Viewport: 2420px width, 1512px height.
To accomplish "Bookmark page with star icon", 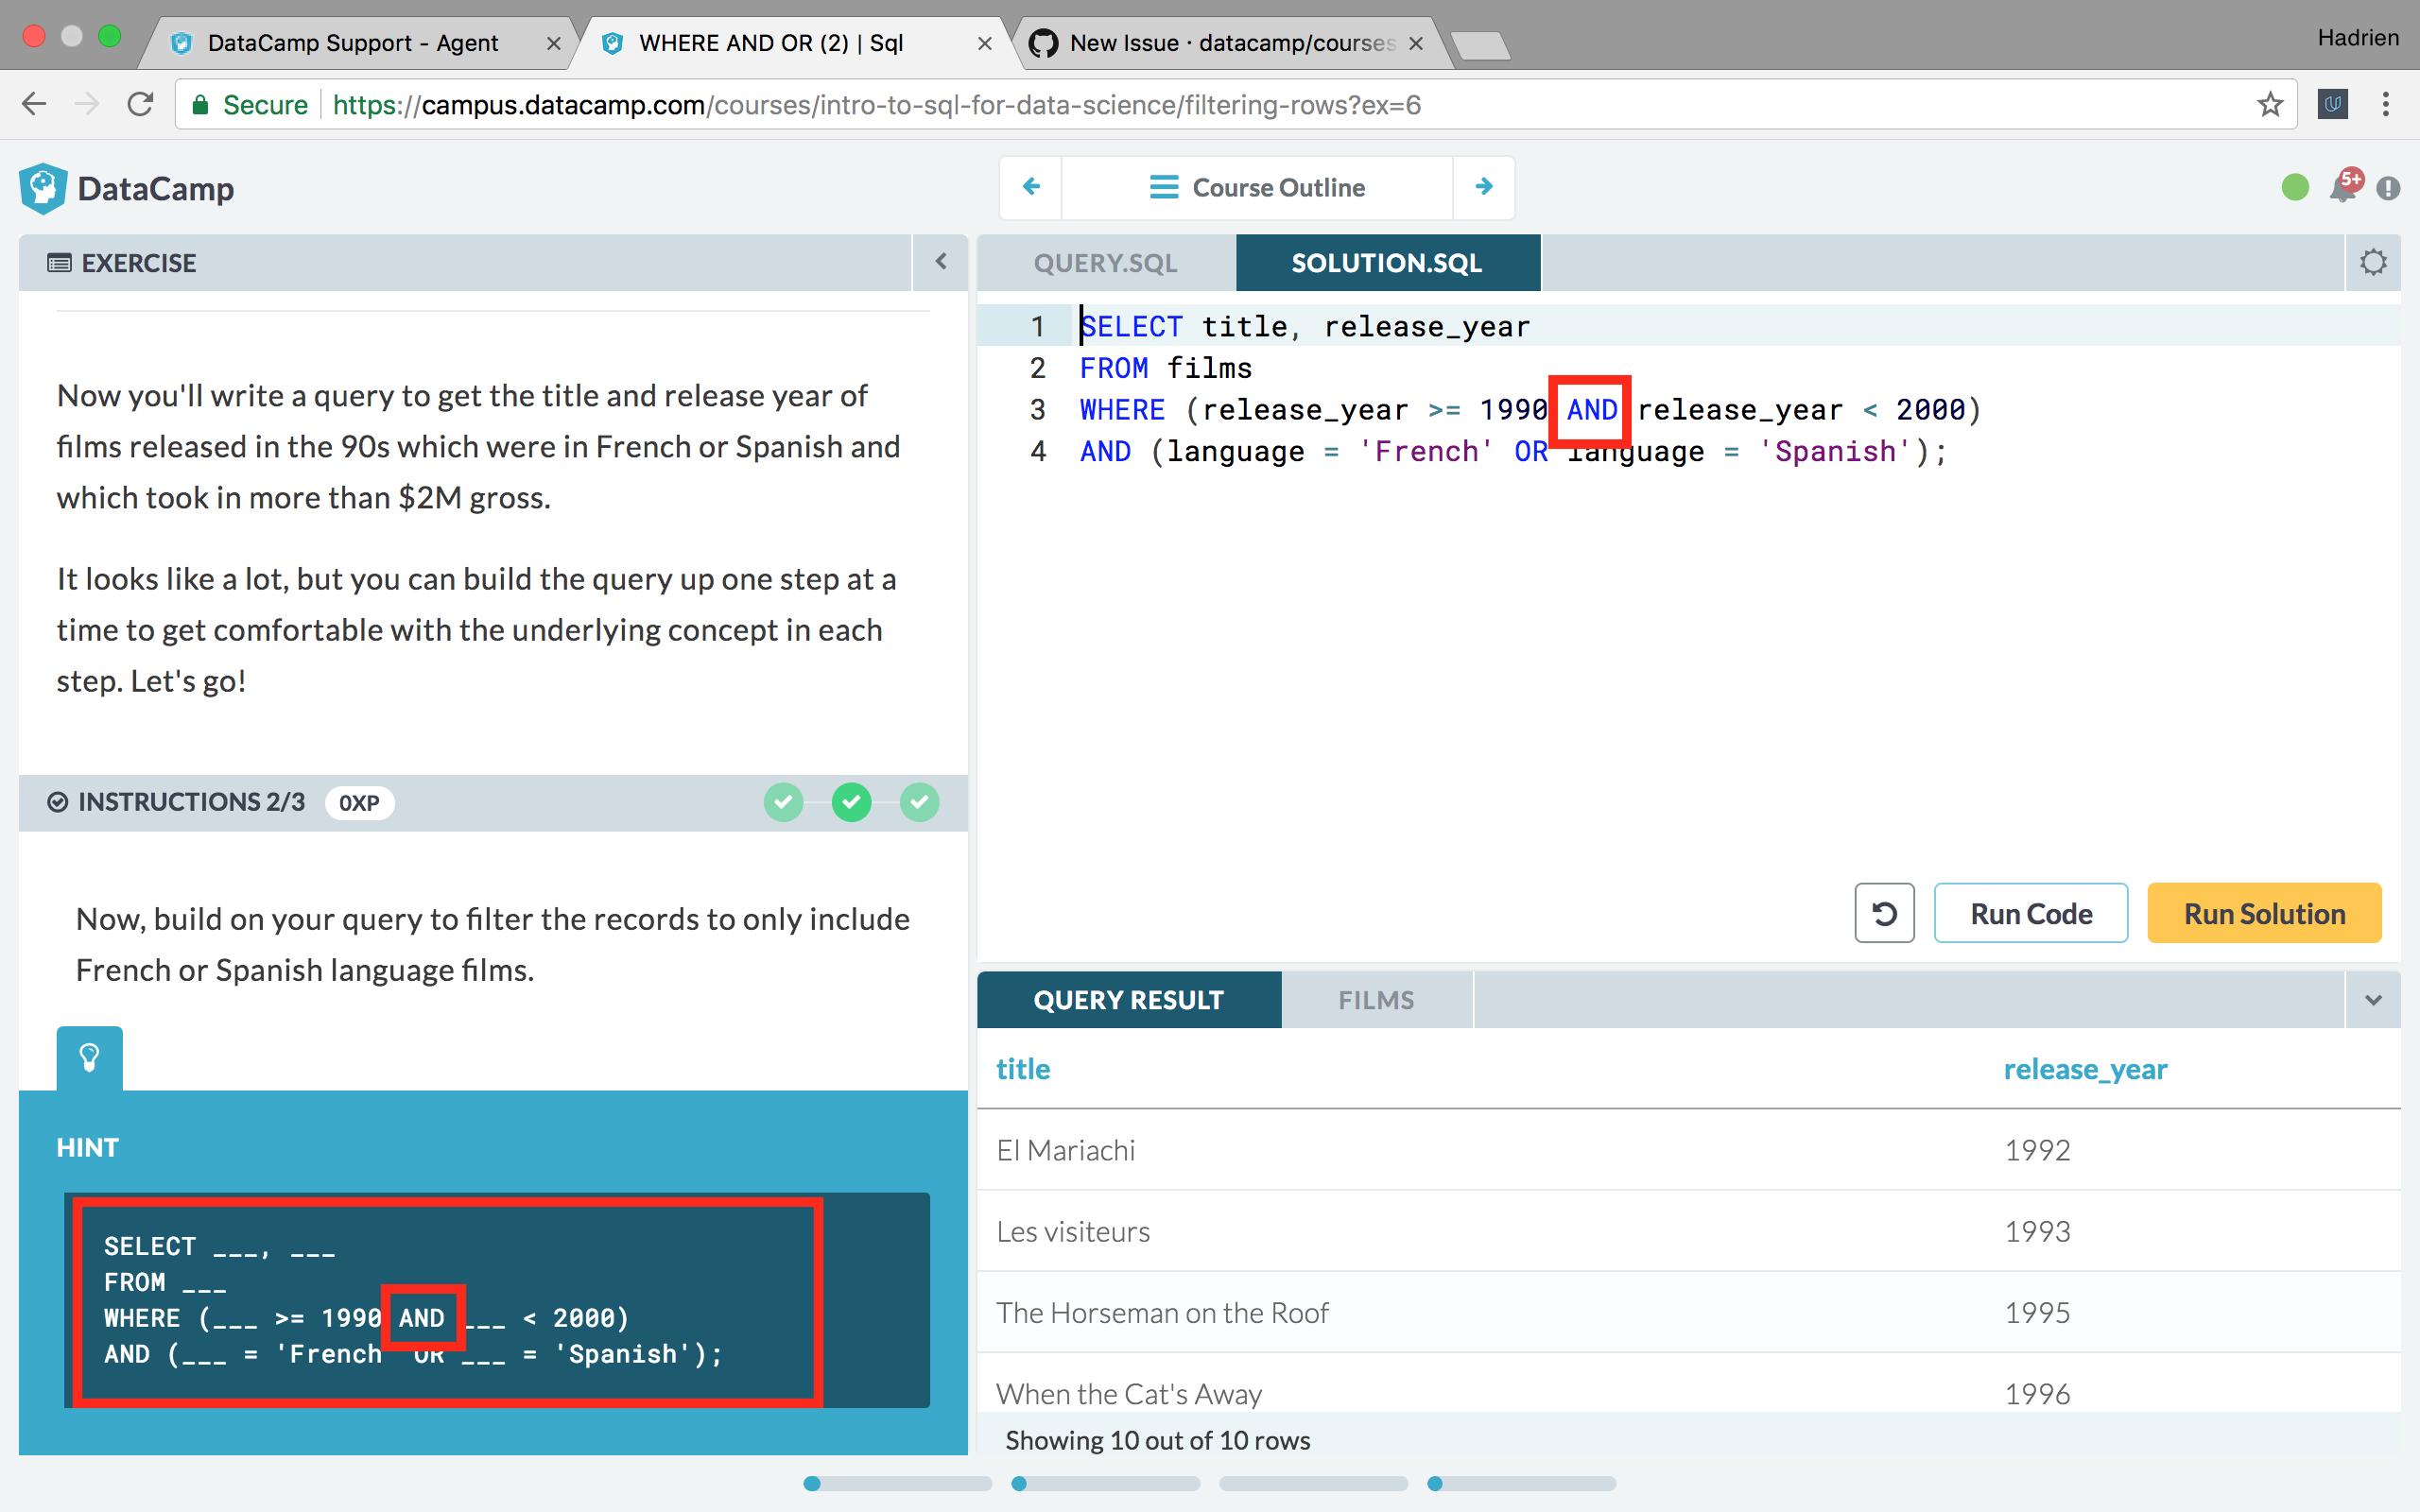I will pyautogui.click(x=2270, y=105).
